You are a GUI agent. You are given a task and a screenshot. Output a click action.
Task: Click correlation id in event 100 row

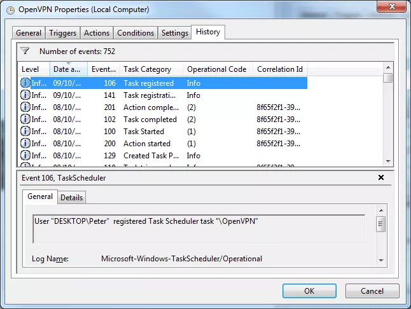click(279, 131)
